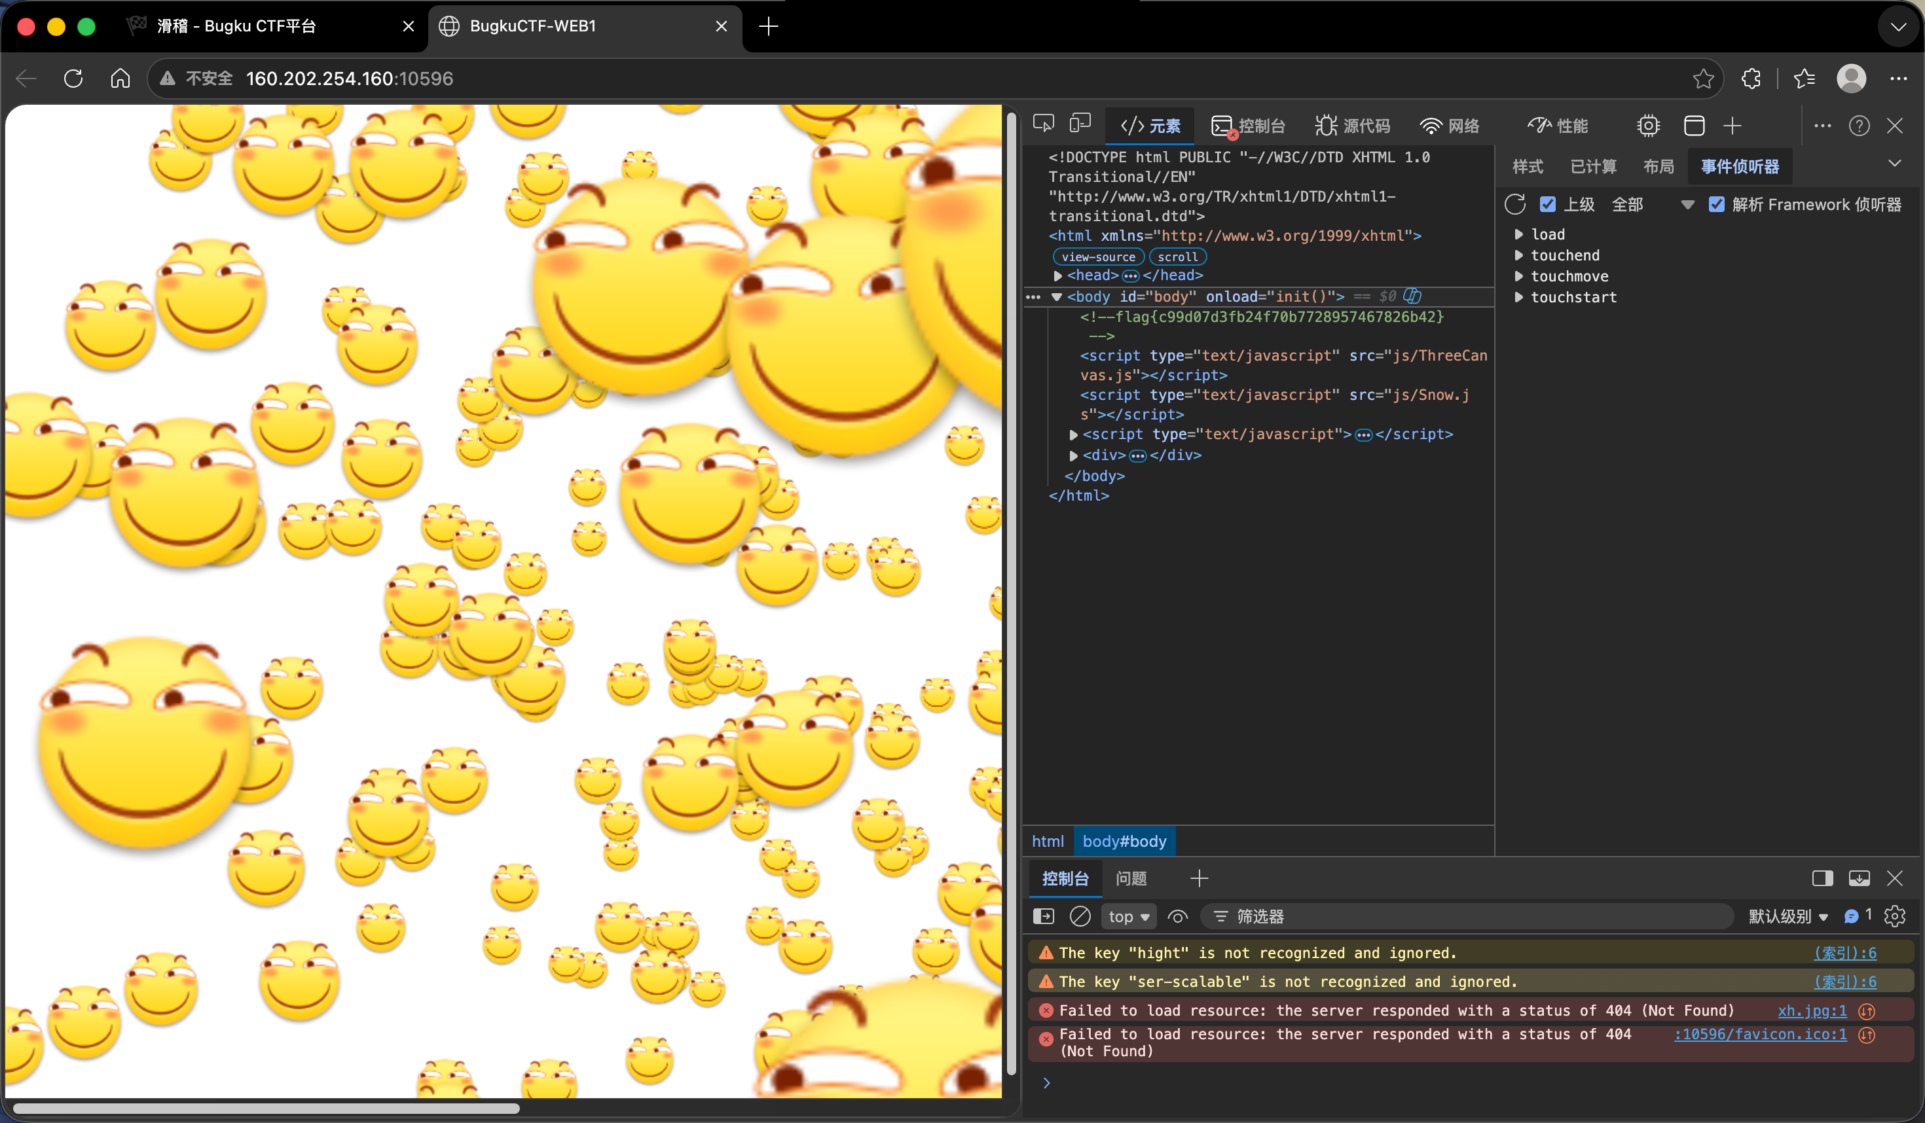Show more sidebar tabs chevron

tap(1895, 164)
